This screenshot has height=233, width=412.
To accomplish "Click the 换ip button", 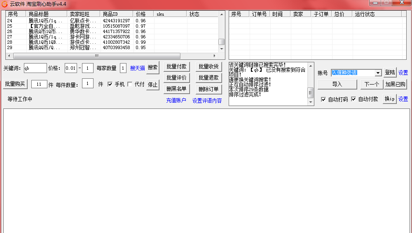I will tap(389, 99).
